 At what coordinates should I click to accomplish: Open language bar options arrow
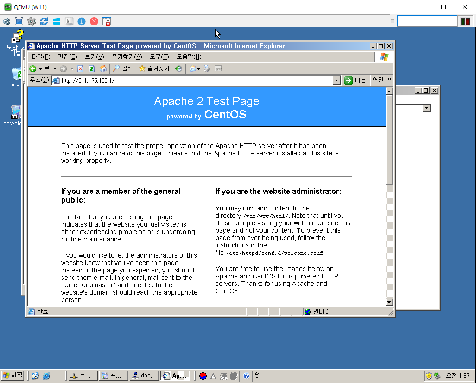(x=257, y=377)
